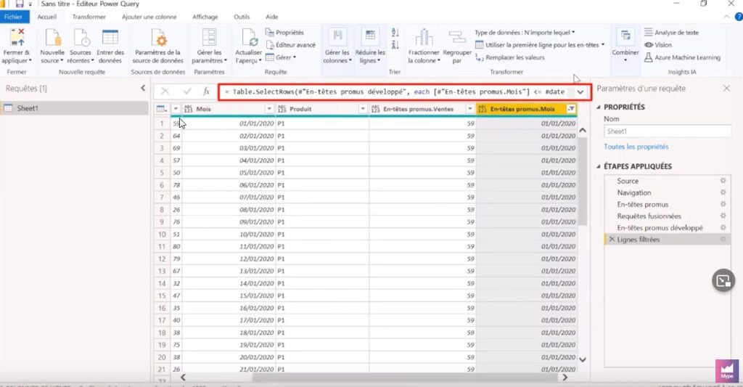Expand the formula bar

tap(580, 92)
